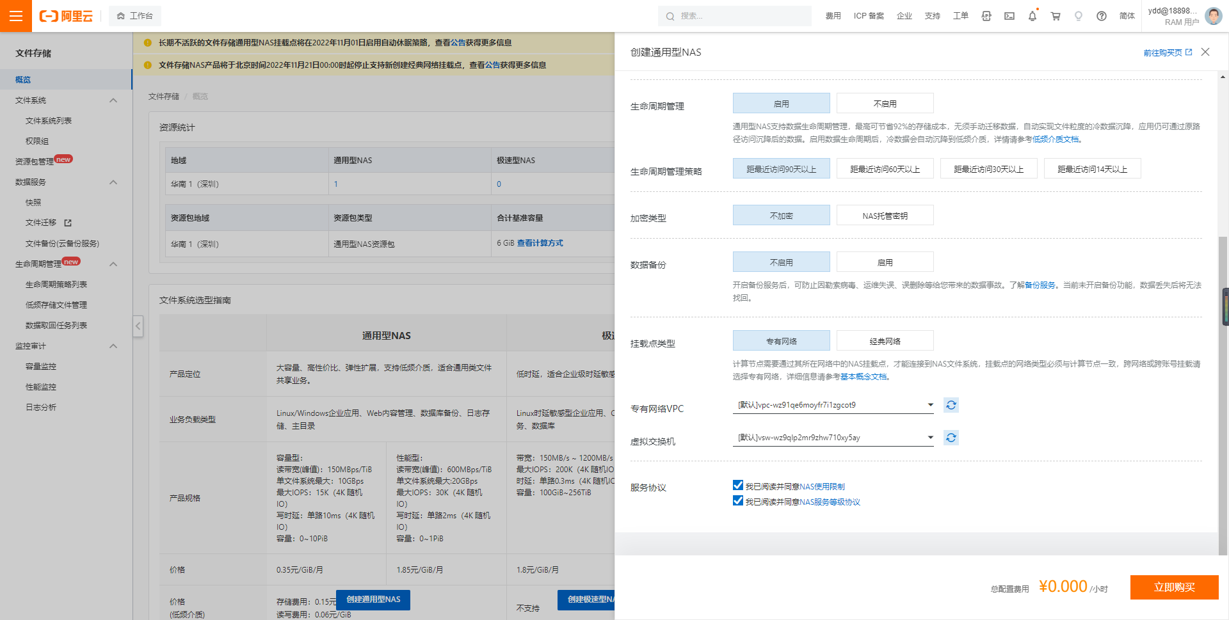Open notifications bell
The height and width of the screenshot is (620, 1229).
pos(1032,16)
